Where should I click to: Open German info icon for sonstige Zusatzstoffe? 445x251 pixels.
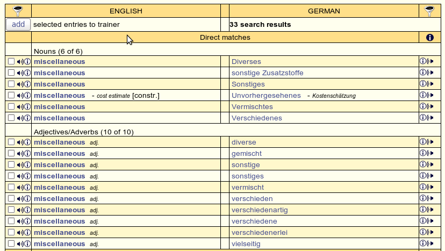[422, 73]
